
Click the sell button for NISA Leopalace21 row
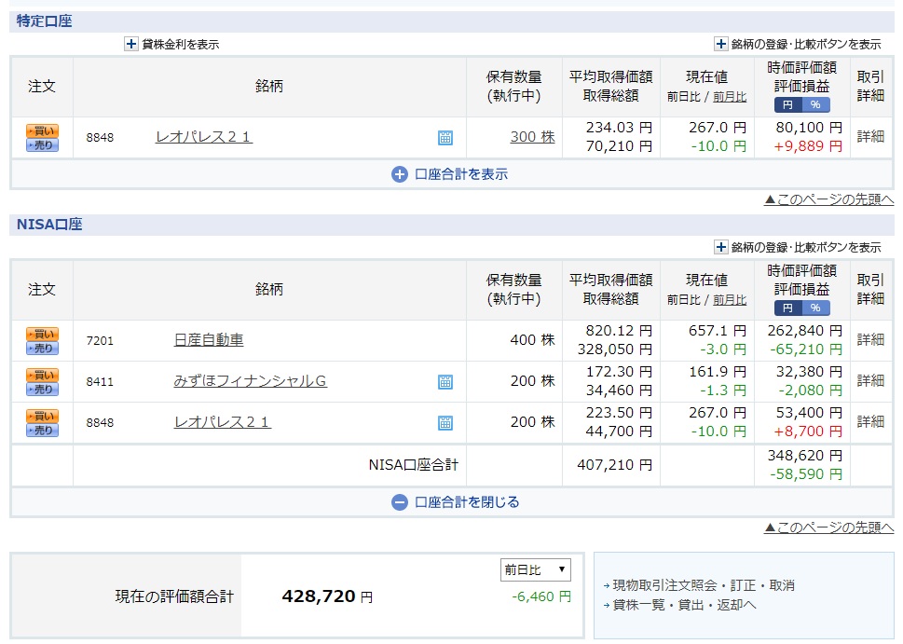(x=42, y=430)
